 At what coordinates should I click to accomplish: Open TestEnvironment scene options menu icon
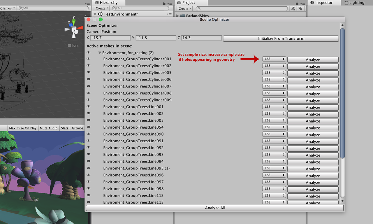point(169,14)
